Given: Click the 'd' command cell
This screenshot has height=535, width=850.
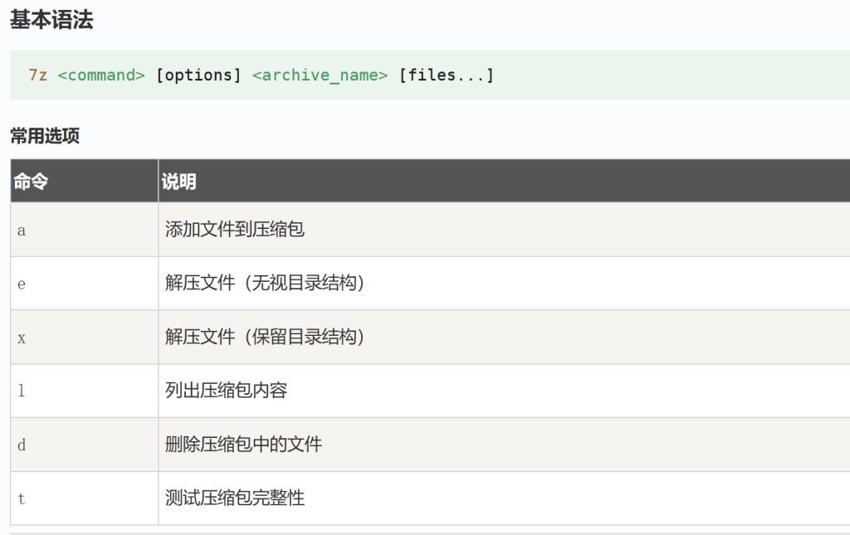Looking at the screenshot, I should click(85, 445).
